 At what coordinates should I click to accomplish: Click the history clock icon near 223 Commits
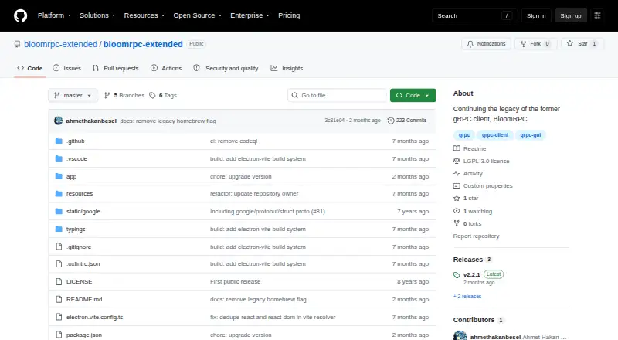(x=391, y=121)
